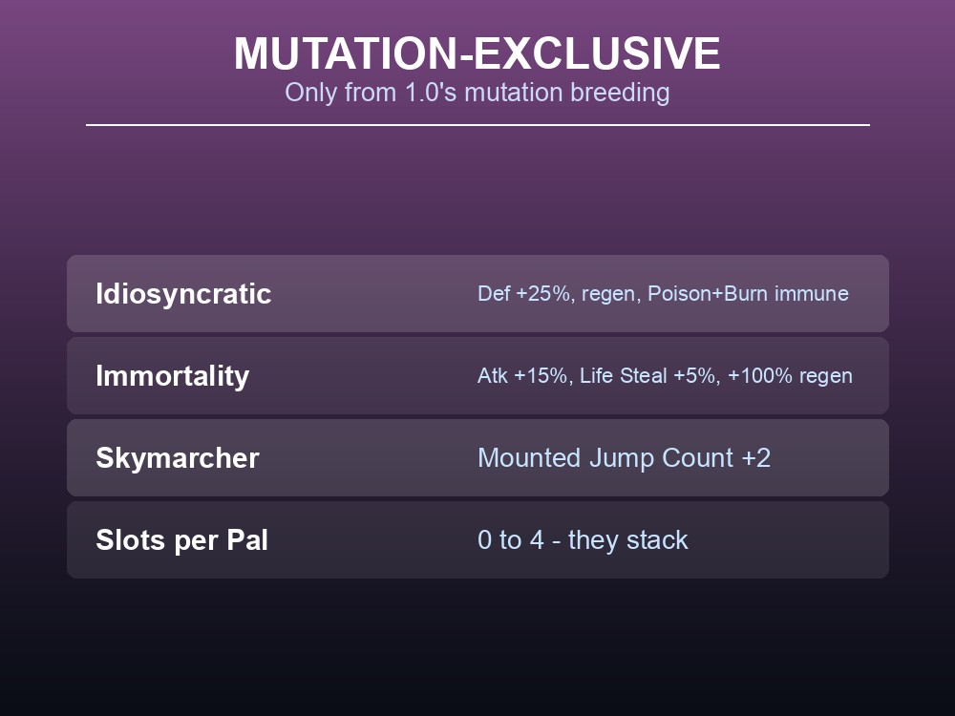This screenshot has width=955, height=716.
Task: Click the MUTATION-EXCLUSIVE heading
Action: [477, 53]
